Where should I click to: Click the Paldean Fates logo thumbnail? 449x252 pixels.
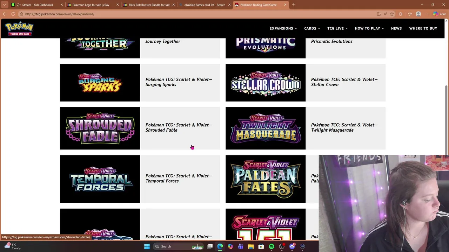[x=266, y=179]
